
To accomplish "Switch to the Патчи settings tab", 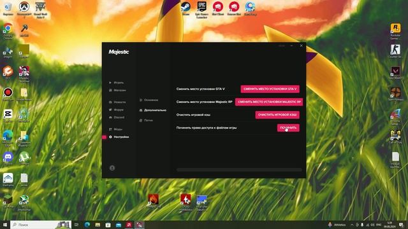I will pos(146,120).
